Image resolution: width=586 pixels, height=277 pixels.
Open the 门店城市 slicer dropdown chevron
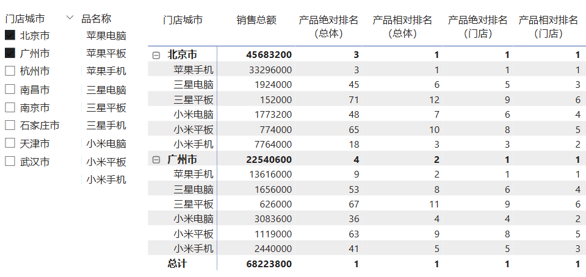(x=70, y=18)
